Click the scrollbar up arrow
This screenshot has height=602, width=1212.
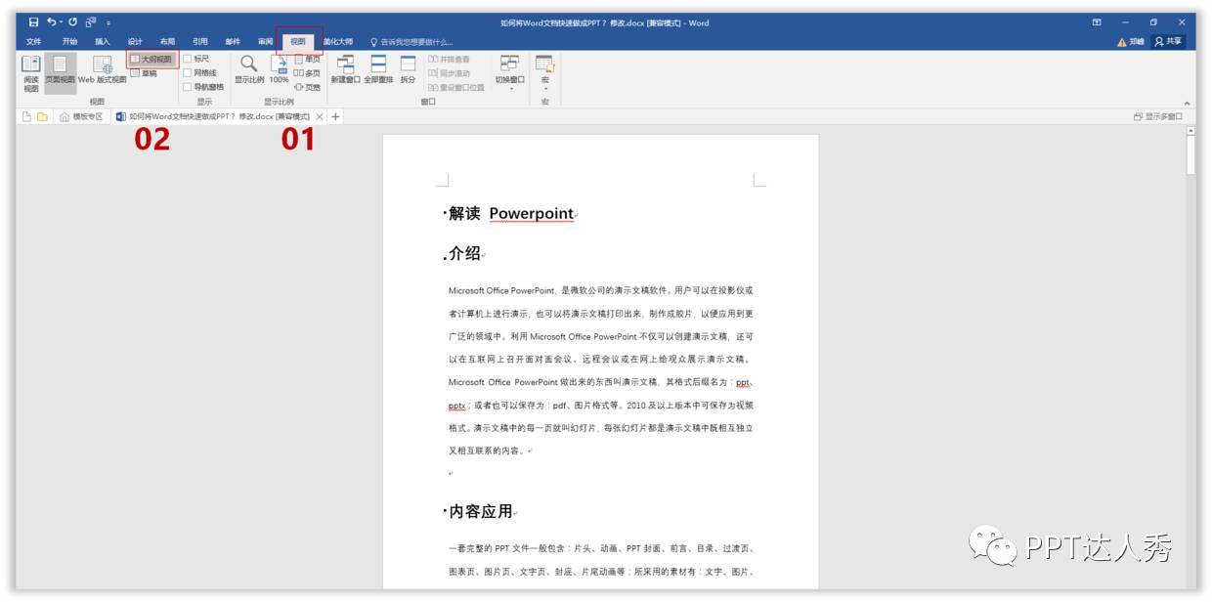click(x=1190, y=131)
